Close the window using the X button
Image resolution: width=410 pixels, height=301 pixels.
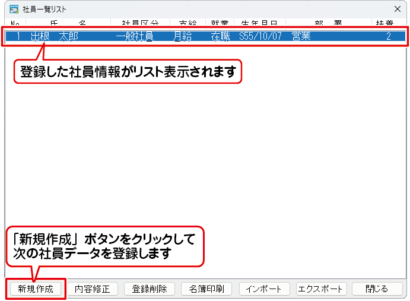pyautogui.click(x=398, y=9)
